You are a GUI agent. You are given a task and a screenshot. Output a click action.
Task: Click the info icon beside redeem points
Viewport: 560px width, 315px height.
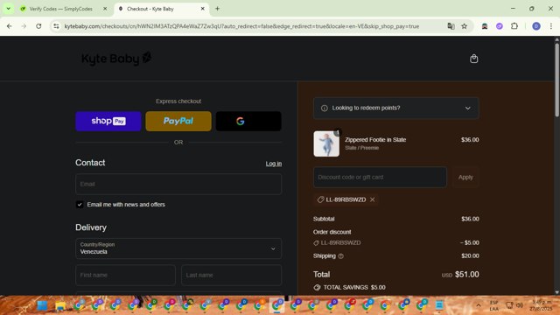(324, 108)
